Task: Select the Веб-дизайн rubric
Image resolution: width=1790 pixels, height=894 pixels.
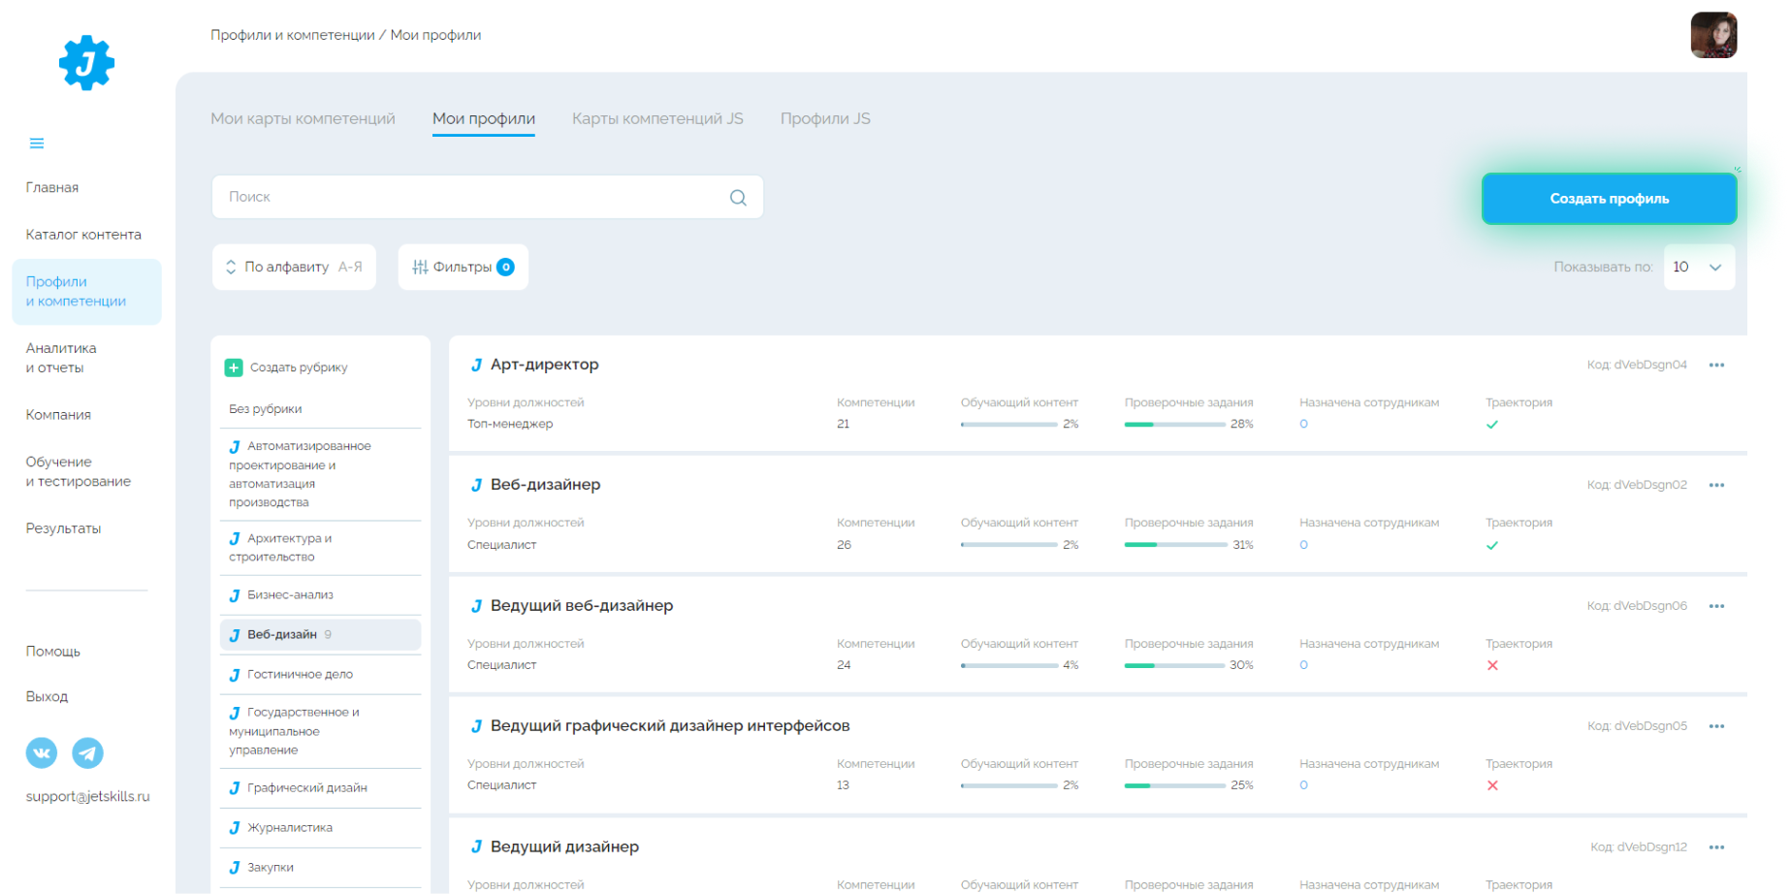Action: click(320, 635)
